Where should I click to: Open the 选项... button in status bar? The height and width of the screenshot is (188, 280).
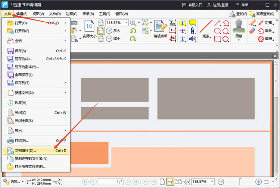click(13, 182)
